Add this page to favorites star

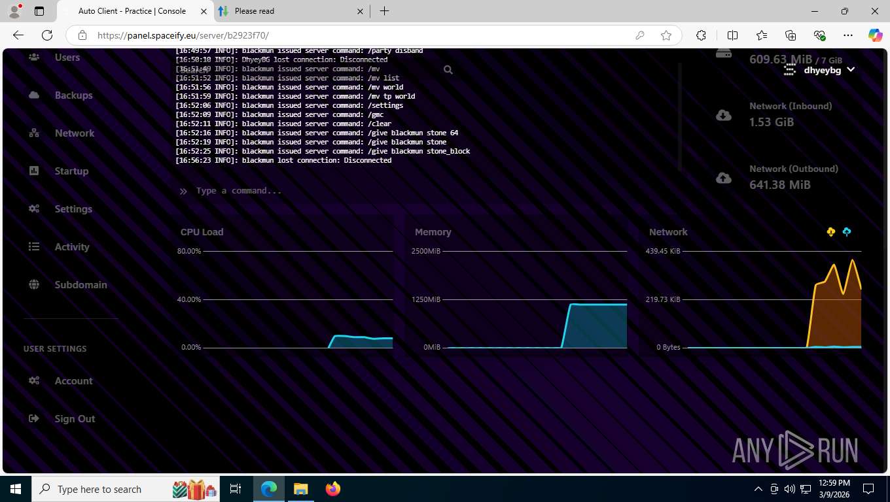tap(666, 35)
